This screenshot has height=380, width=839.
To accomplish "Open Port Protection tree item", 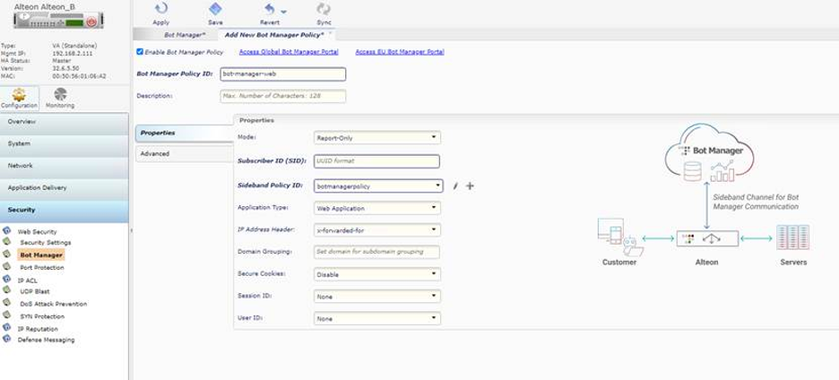I will pos(42,267).
